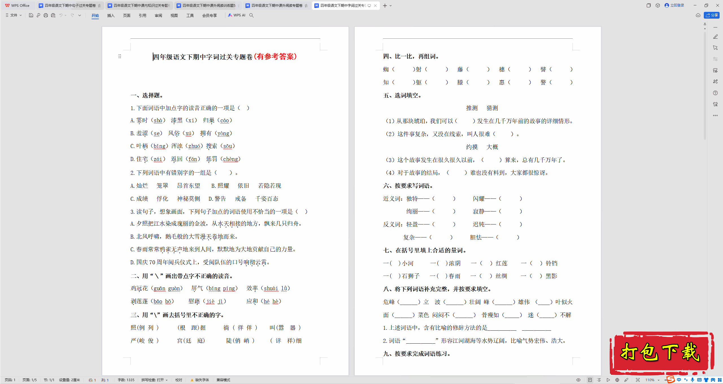This screenshot has height=384, width=723.
Task: Close the active 字词过关 document tab
Action: point(375,6)
